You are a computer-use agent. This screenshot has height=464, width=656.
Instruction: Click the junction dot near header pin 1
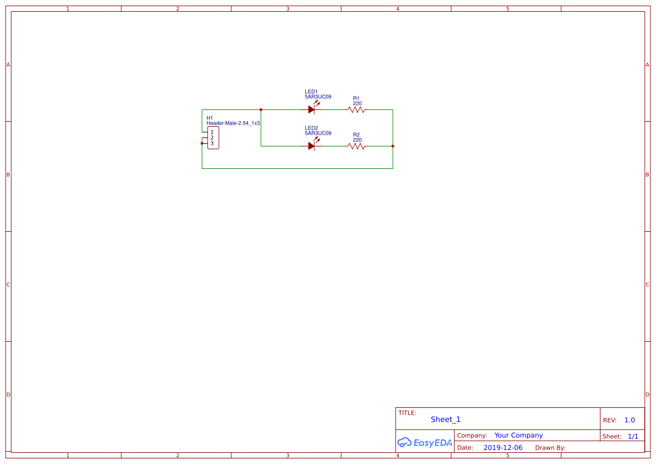click(201, 143)
